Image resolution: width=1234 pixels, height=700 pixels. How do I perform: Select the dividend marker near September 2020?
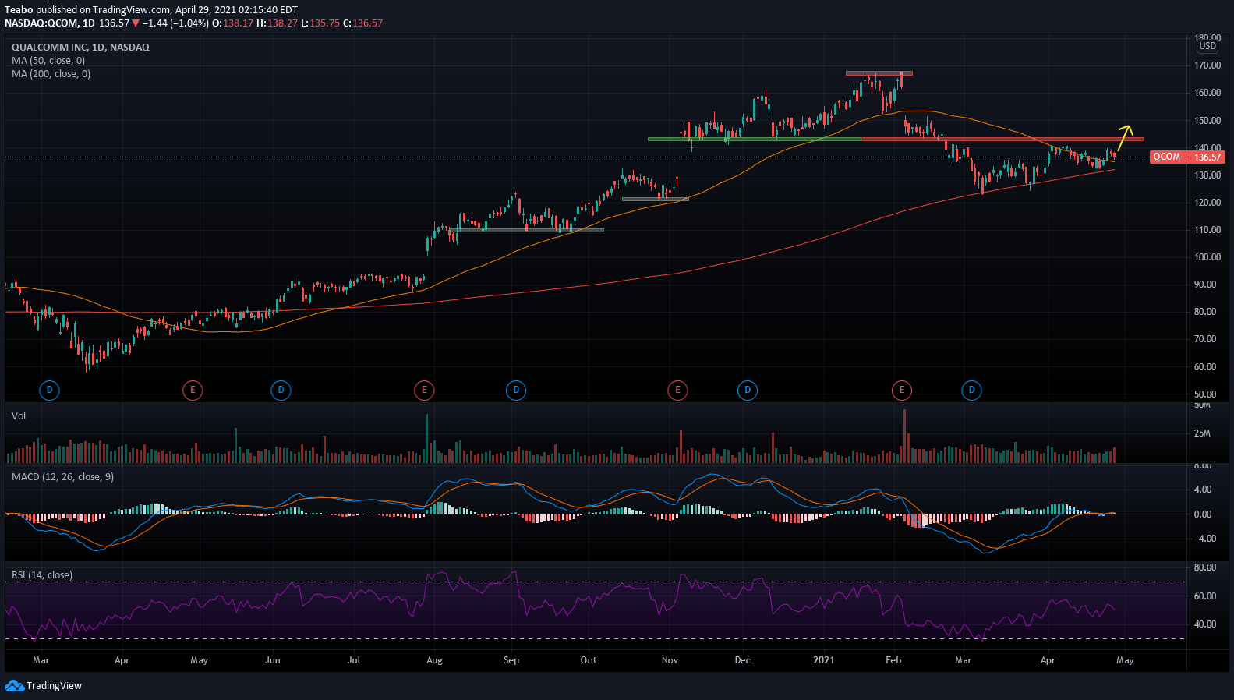(x=515, y=390)
